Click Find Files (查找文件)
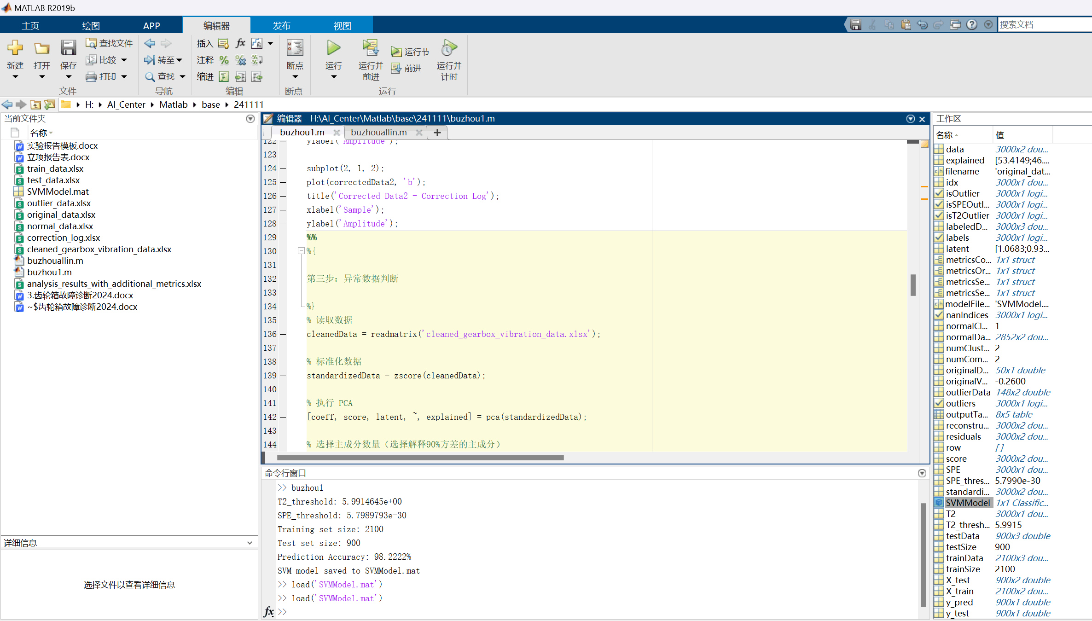This screenshot has height=621, width=1092. (110, 43)
